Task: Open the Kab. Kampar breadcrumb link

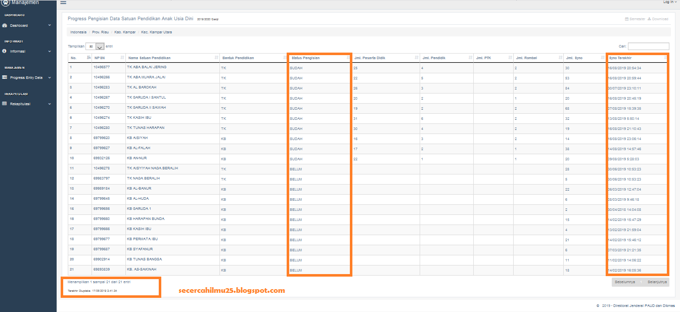Action: click(125, 31)
